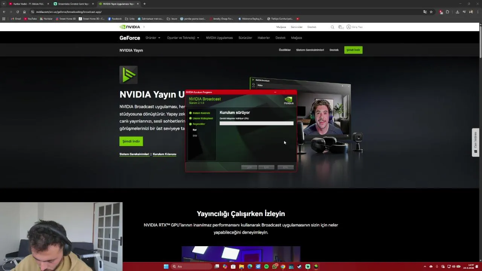Click Özellikler in the NVIDIA Yayın subnav
The height and width of the screenshot is (271, 482).
(285, 50)
